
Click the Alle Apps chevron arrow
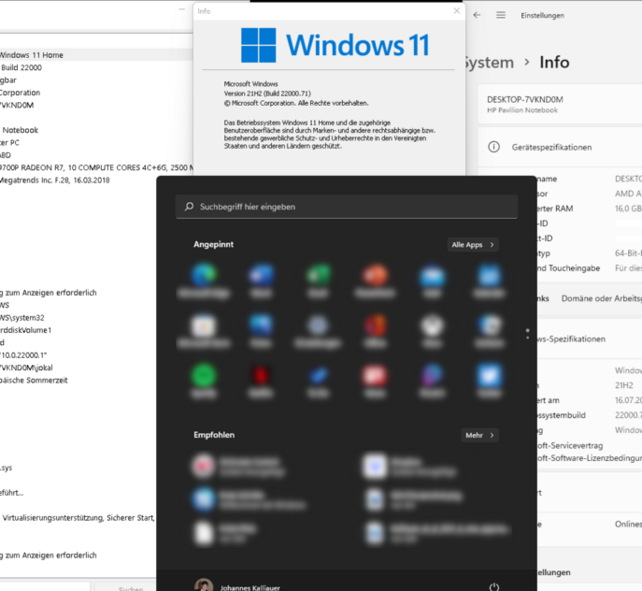point(492,245)
